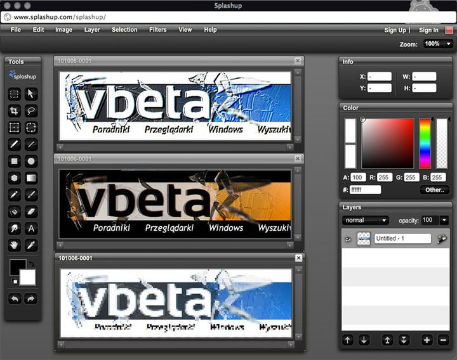
Task: Open the Image menu
Action: coord(63,30)
